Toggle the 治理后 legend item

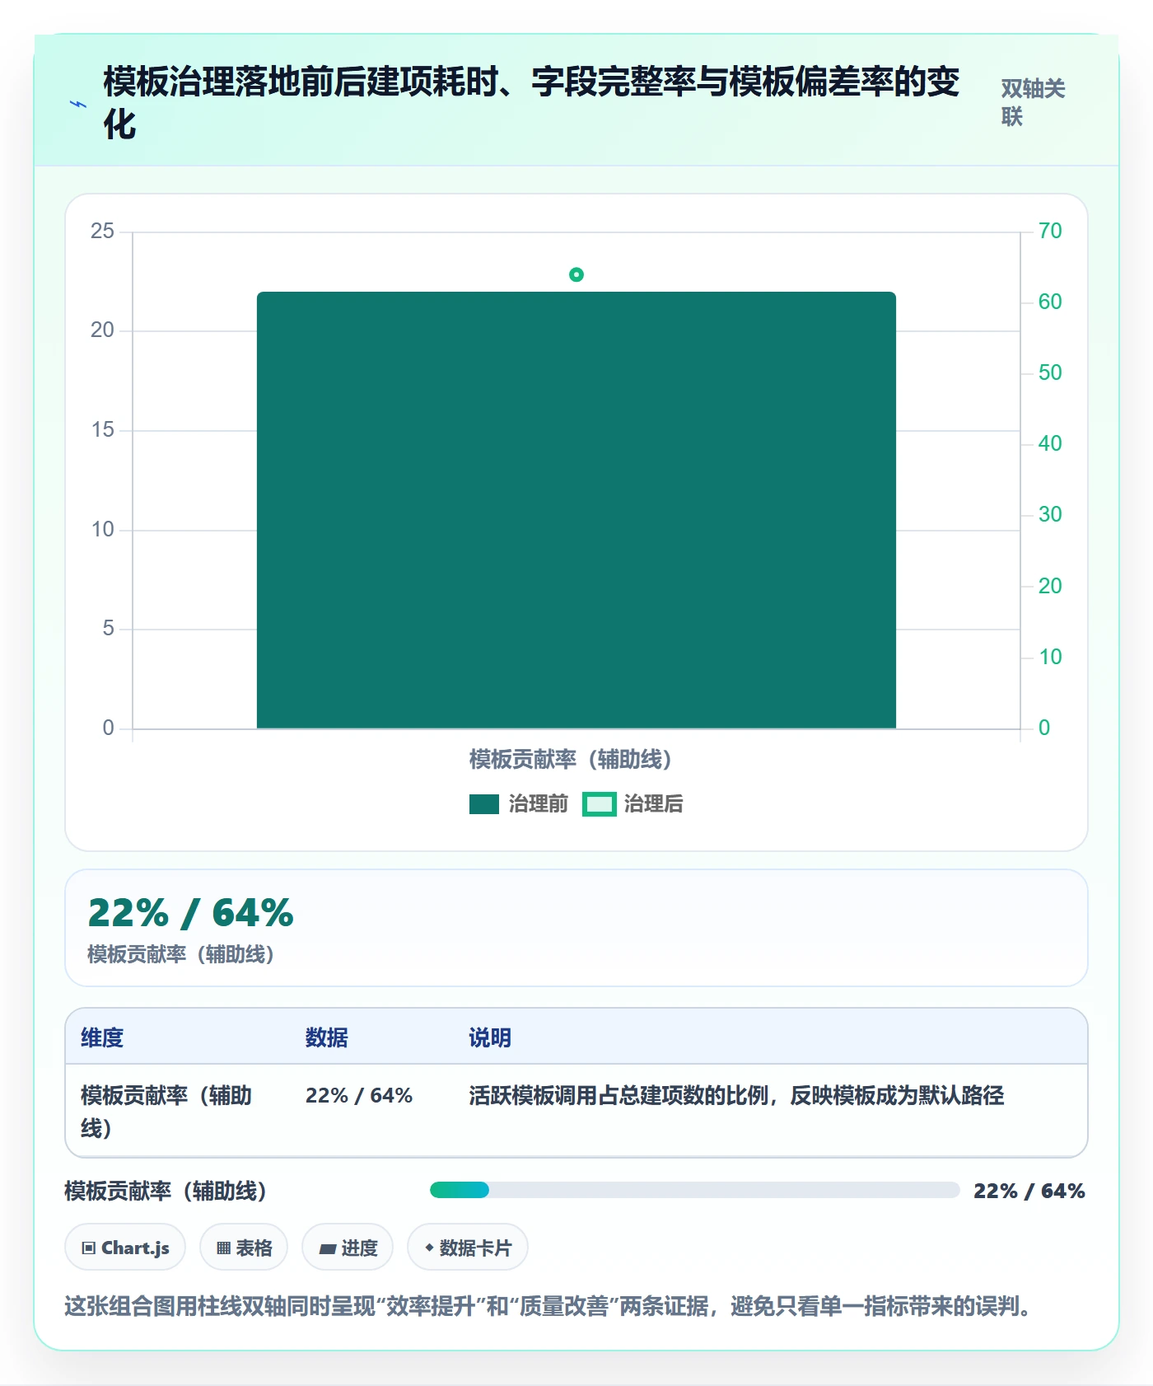(633, 804)
